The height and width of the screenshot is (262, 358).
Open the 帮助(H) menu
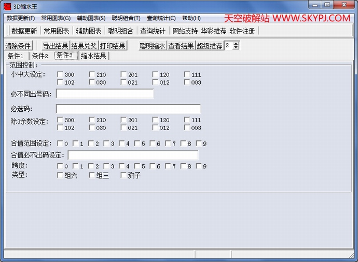click(x=191, y=18)
